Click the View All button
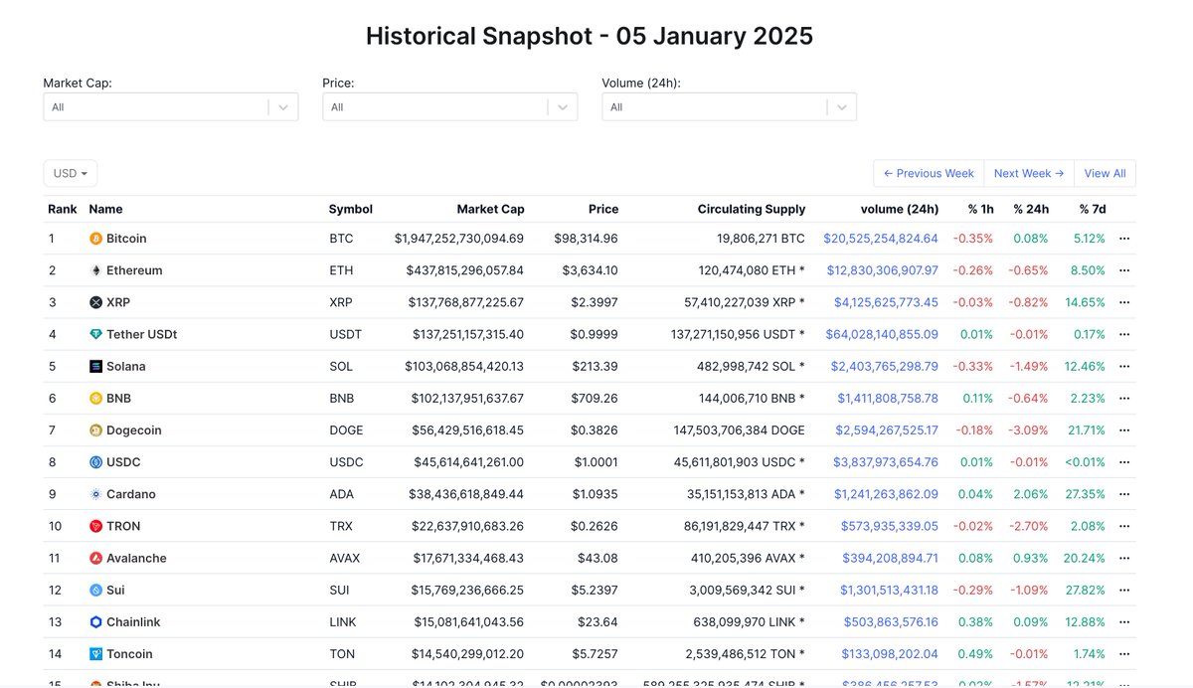Image resolution: width=1193 pixels, height=688 pixels. click(1105, 173)
